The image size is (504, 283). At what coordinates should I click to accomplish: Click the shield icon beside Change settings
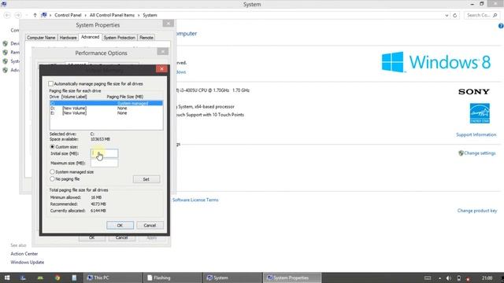461,153
